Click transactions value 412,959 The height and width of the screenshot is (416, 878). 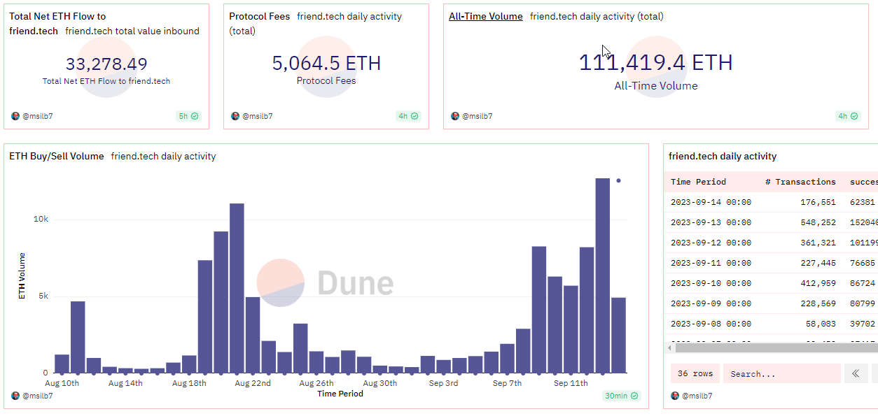(818, 283)
